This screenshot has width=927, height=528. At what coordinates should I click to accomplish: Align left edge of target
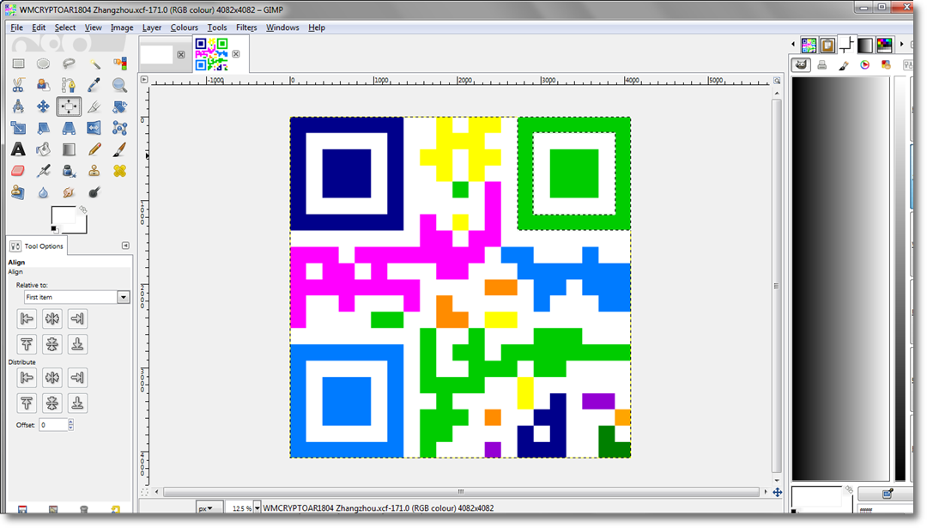[x=27, y=319]
